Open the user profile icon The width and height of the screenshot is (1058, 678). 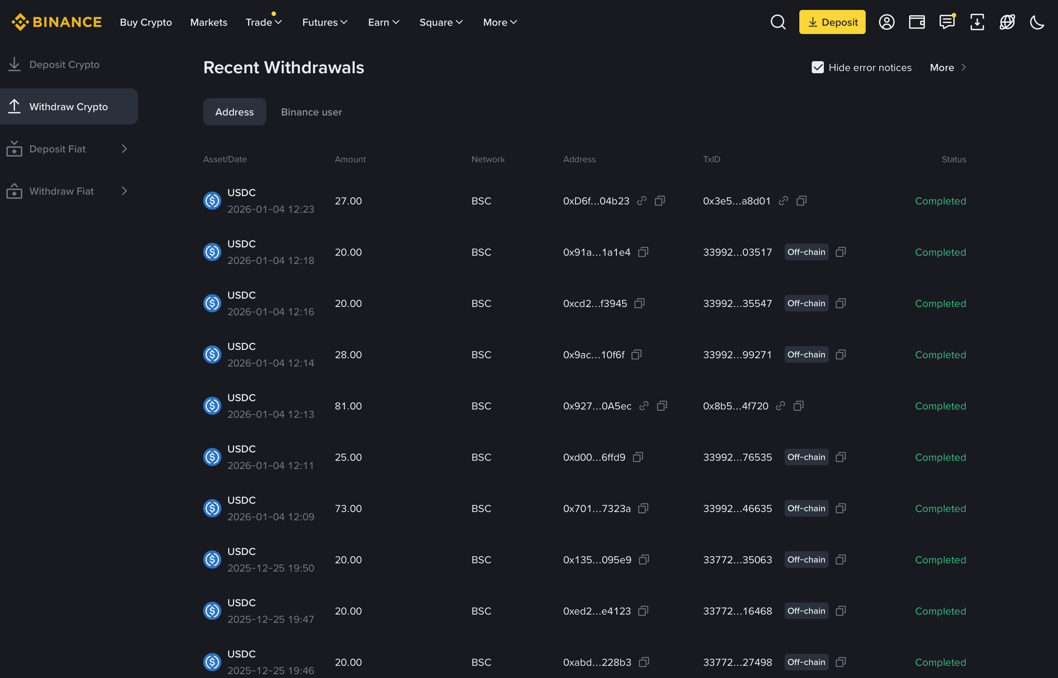point(887,22)
